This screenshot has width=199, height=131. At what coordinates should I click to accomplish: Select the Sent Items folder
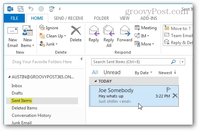pos(42,101)
